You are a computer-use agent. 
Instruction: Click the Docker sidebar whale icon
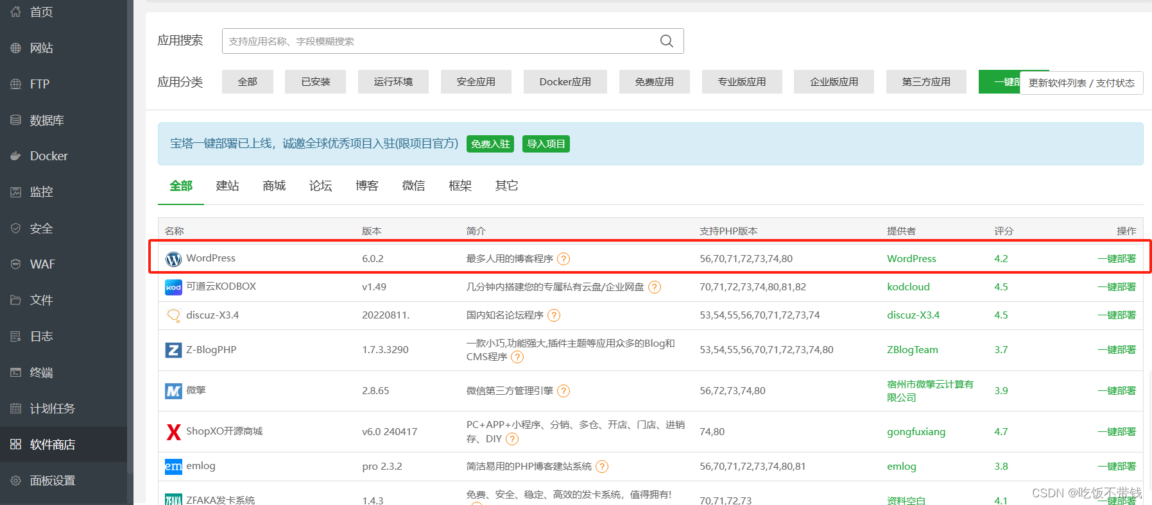point(16,156)
